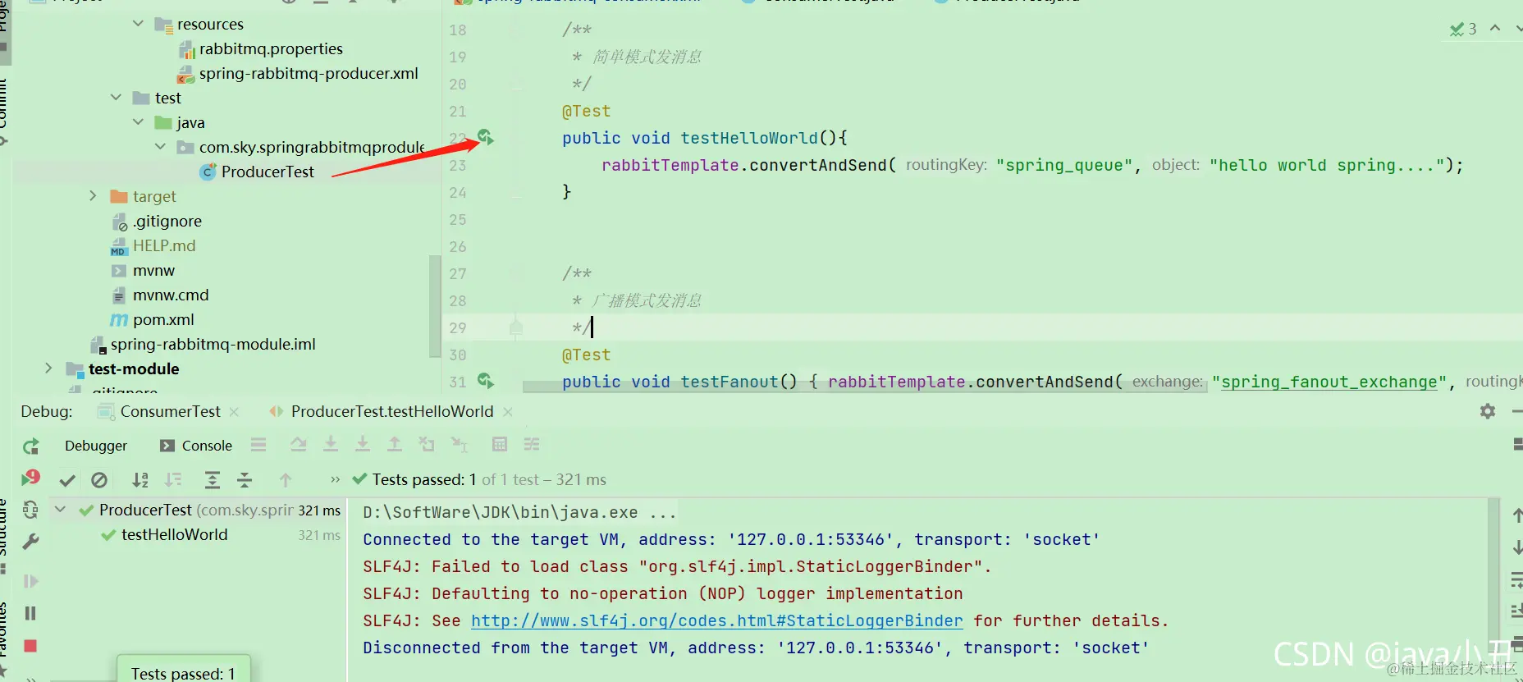Open inspection widget showing 3 typos
Image resolution: width=1523 pixels, height=682 pixels.
tap(1463, 30)
